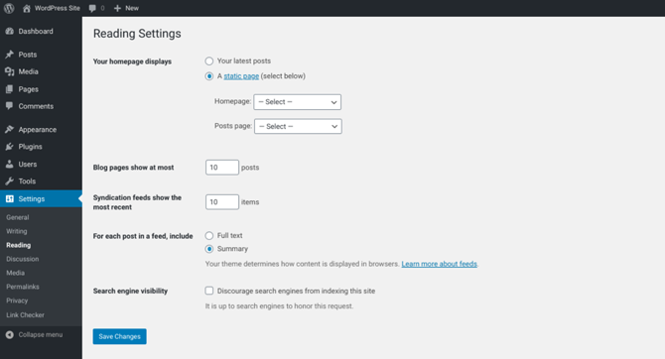Screen dimensions: 665x359
Task: Check Discourage search engines from indexing
Action: (209, 291)
